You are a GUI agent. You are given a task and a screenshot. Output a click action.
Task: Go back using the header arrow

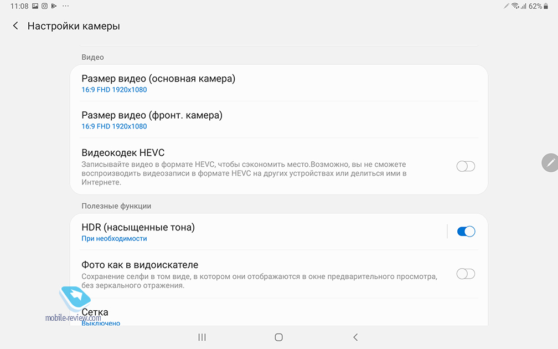pyautogui.click(x=15, y=25)
